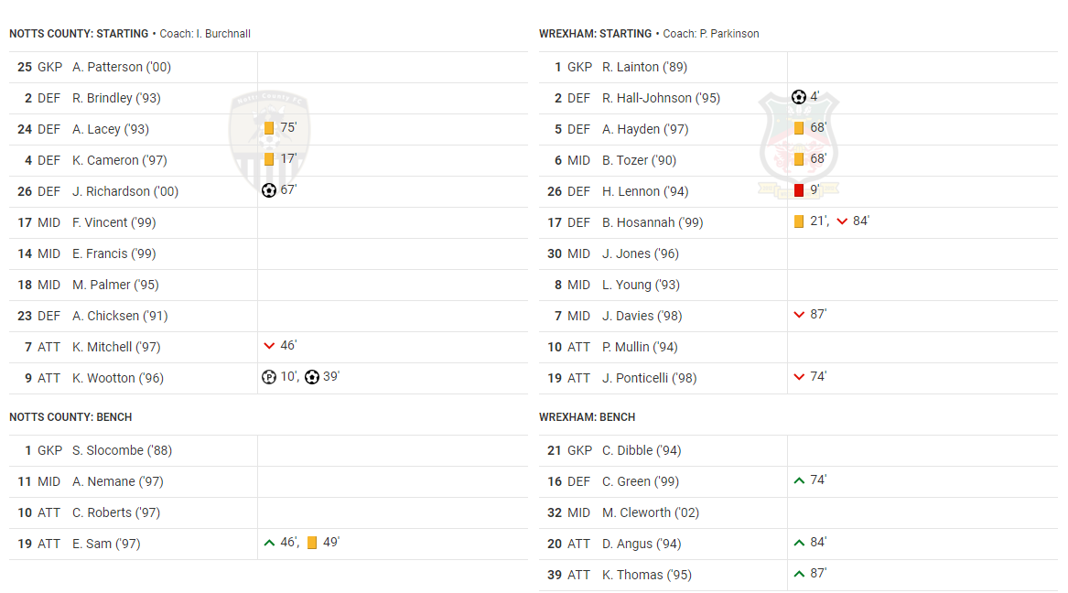Image resolution: width=1068 pixels, height=593 pixels.
Task: Click H. Lennon's red card icon
Action: point(799,190)
